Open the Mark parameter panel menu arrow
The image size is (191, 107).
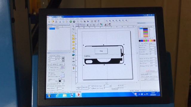(154, 23)
